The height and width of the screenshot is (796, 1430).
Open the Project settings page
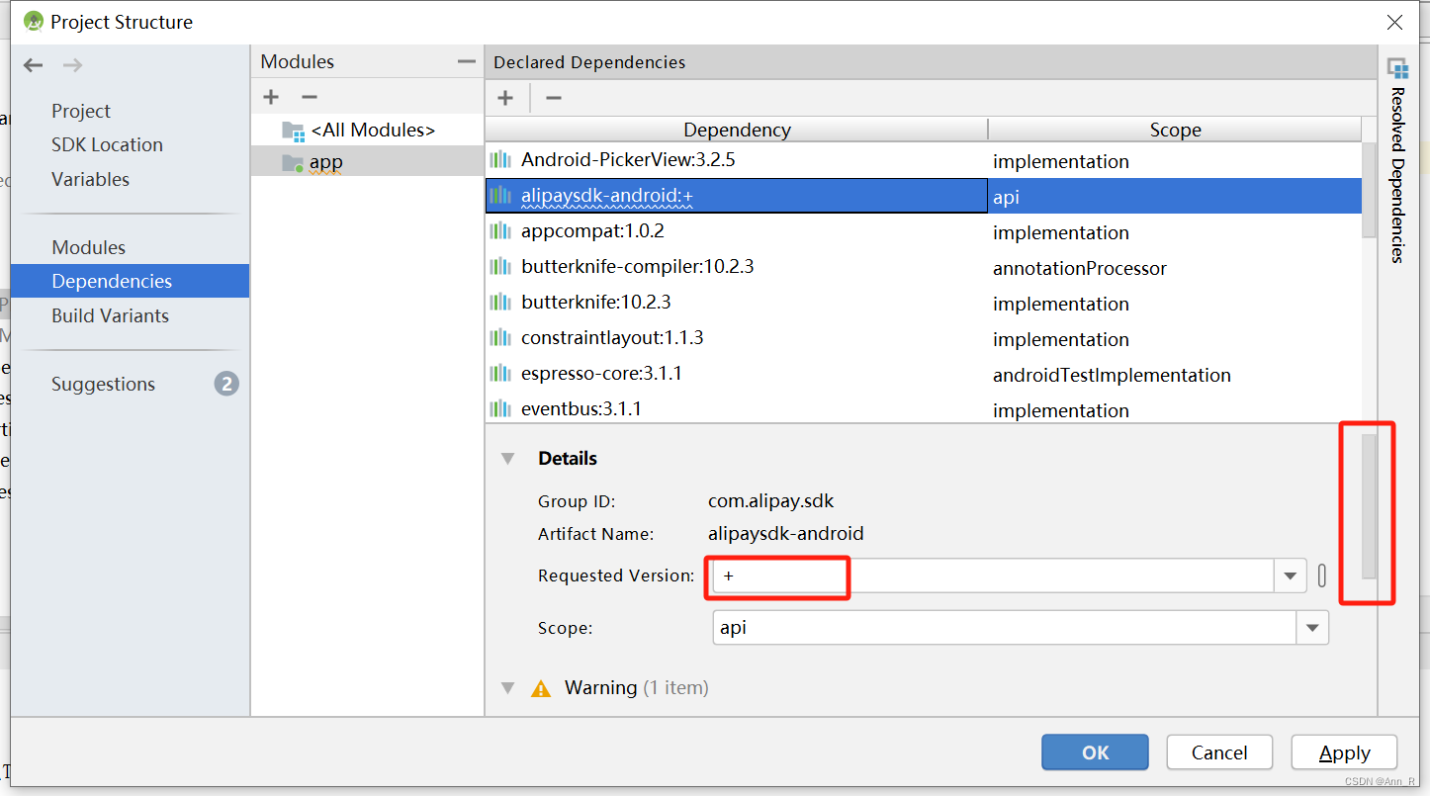click(81, 111)
